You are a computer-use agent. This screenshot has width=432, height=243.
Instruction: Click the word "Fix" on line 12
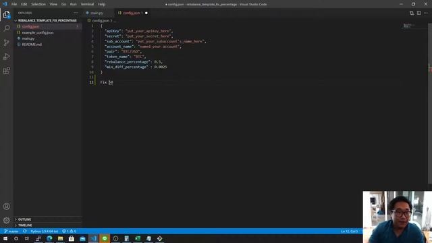(x=103, y=82)
